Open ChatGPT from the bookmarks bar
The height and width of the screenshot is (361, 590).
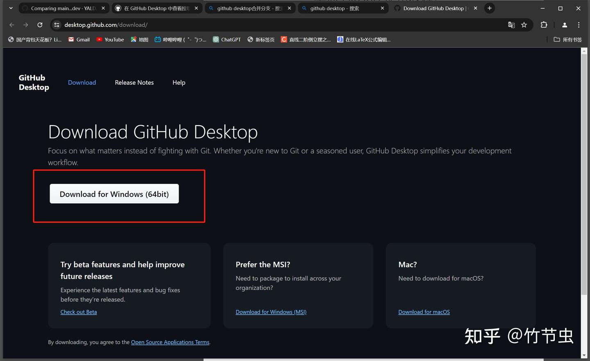click(227, 39)
